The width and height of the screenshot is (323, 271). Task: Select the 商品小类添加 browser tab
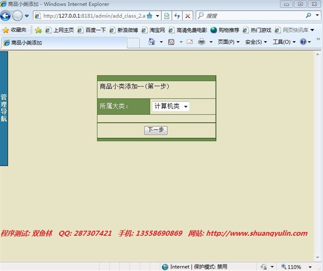point(64,43)
